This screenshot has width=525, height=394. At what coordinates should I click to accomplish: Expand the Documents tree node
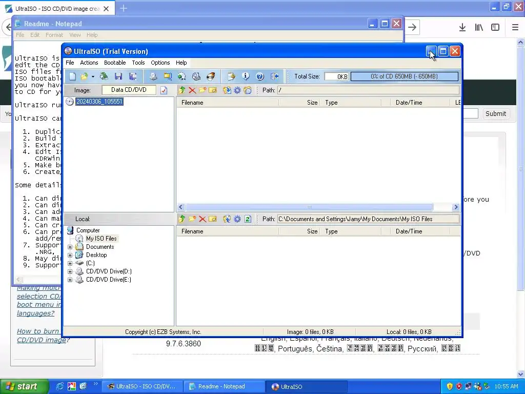click(70, 247)
